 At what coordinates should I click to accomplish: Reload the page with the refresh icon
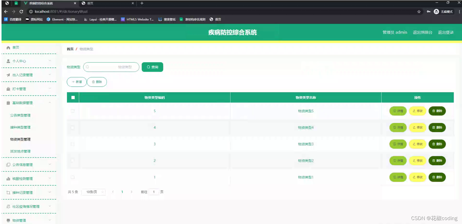21,11
